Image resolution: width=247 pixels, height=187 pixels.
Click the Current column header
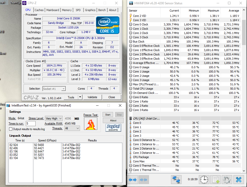(171, 11)
